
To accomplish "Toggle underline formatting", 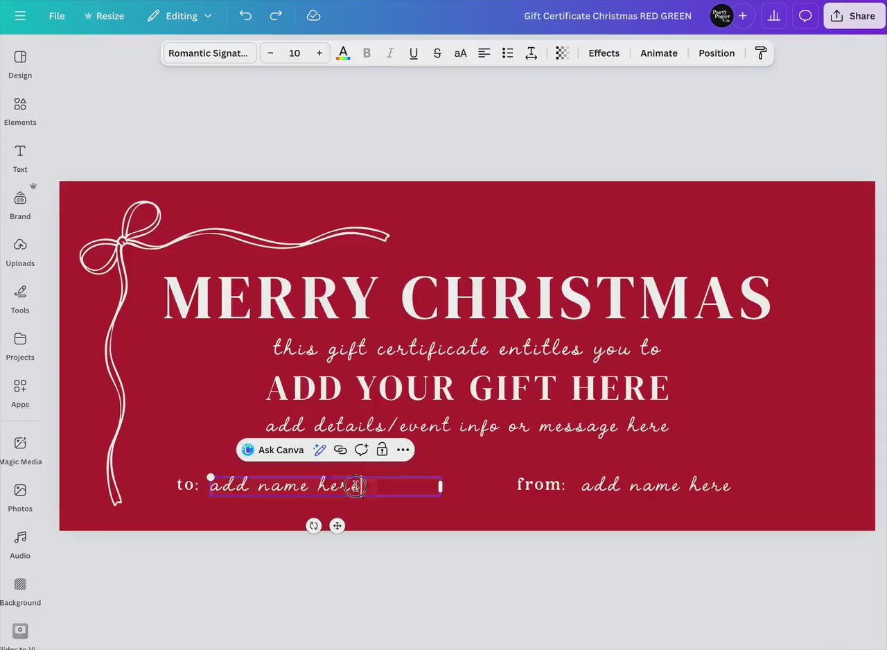I will point(414,53).
